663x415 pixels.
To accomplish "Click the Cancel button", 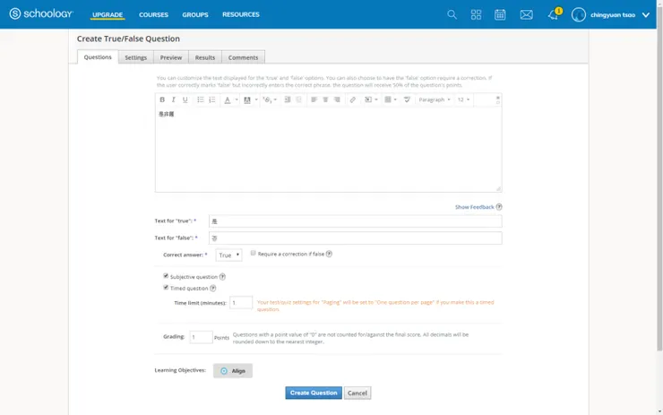I will tap(357, 393).
